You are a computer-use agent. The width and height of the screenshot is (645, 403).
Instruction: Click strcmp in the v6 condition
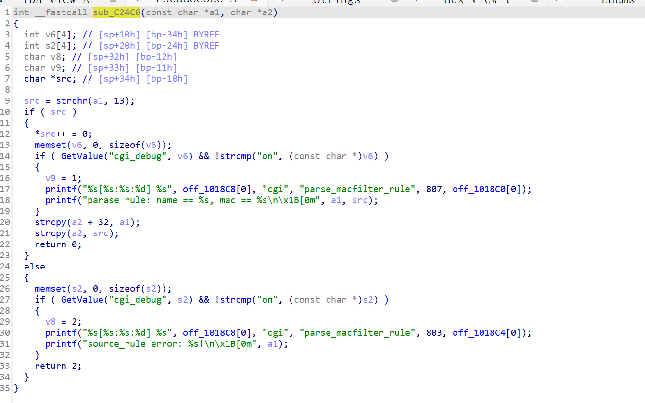(236, 156)
